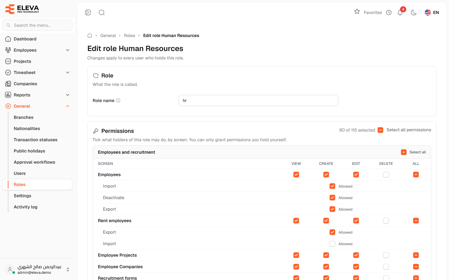Uncheck Allowed for Employees Deactivate

332,198
